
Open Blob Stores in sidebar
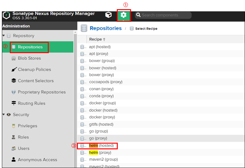pos(29,58)
